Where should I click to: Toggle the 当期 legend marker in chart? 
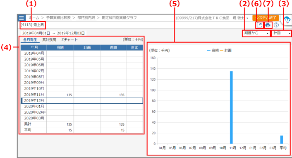point(209,51)
